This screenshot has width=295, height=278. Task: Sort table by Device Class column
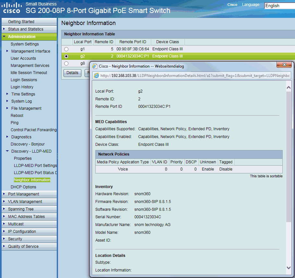[168, 42]
